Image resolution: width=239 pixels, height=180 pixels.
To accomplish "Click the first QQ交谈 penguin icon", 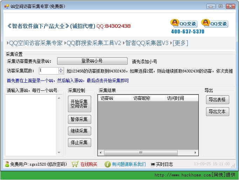I will [175, 23].
